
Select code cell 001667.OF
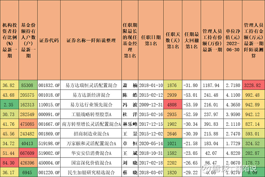click(x=49, y=124)
